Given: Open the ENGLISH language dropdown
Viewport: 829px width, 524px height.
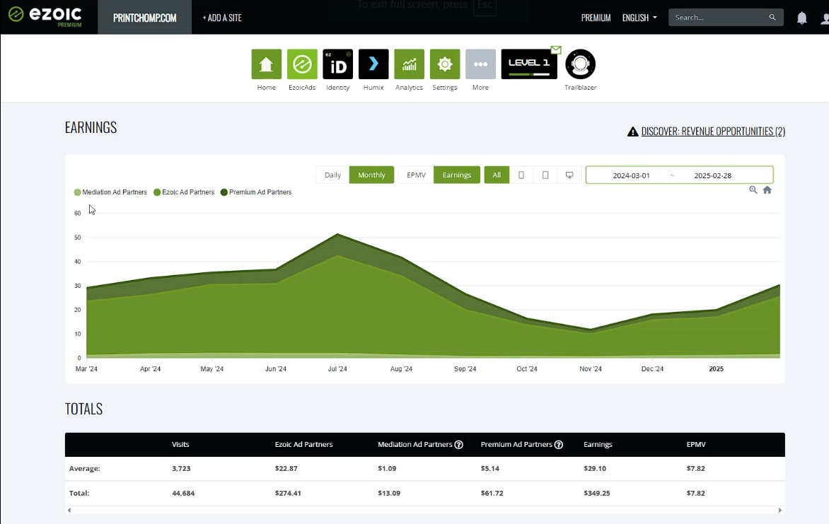Looking at the screenshot, I should (639, 18).
